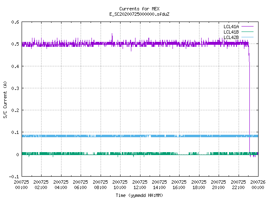This screenshot has height=199, width=266.
Task: Click the x-axis tick 200725 02:00
Action: pyautogui.click(x=41, y=185)
